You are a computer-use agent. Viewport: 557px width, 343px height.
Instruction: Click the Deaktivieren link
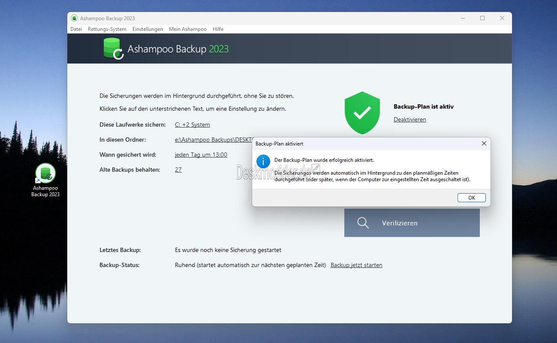pos(410,120)
